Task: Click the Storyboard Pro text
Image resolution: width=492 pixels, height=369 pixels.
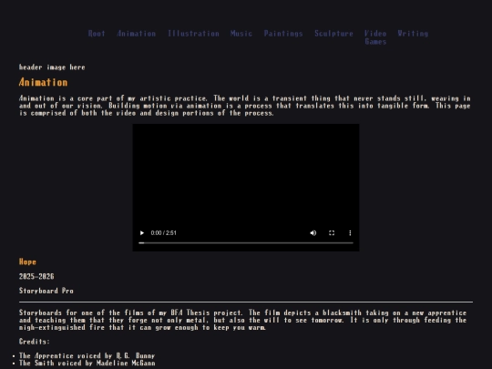Action: [x=46, y=291]
